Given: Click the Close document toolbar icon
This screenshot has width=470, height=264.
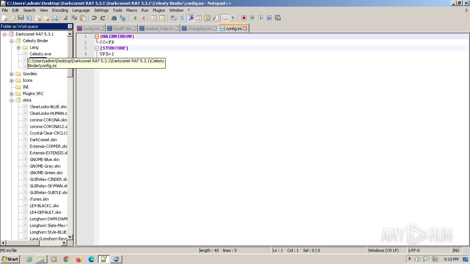Looking at the screenshot, I should tap(38, 18).
